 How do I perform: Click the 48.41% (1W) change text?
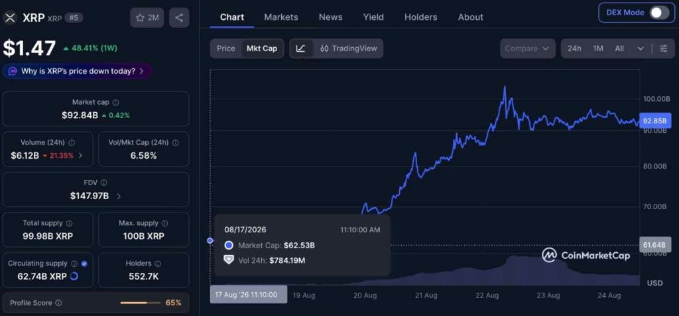pos(93,48)
